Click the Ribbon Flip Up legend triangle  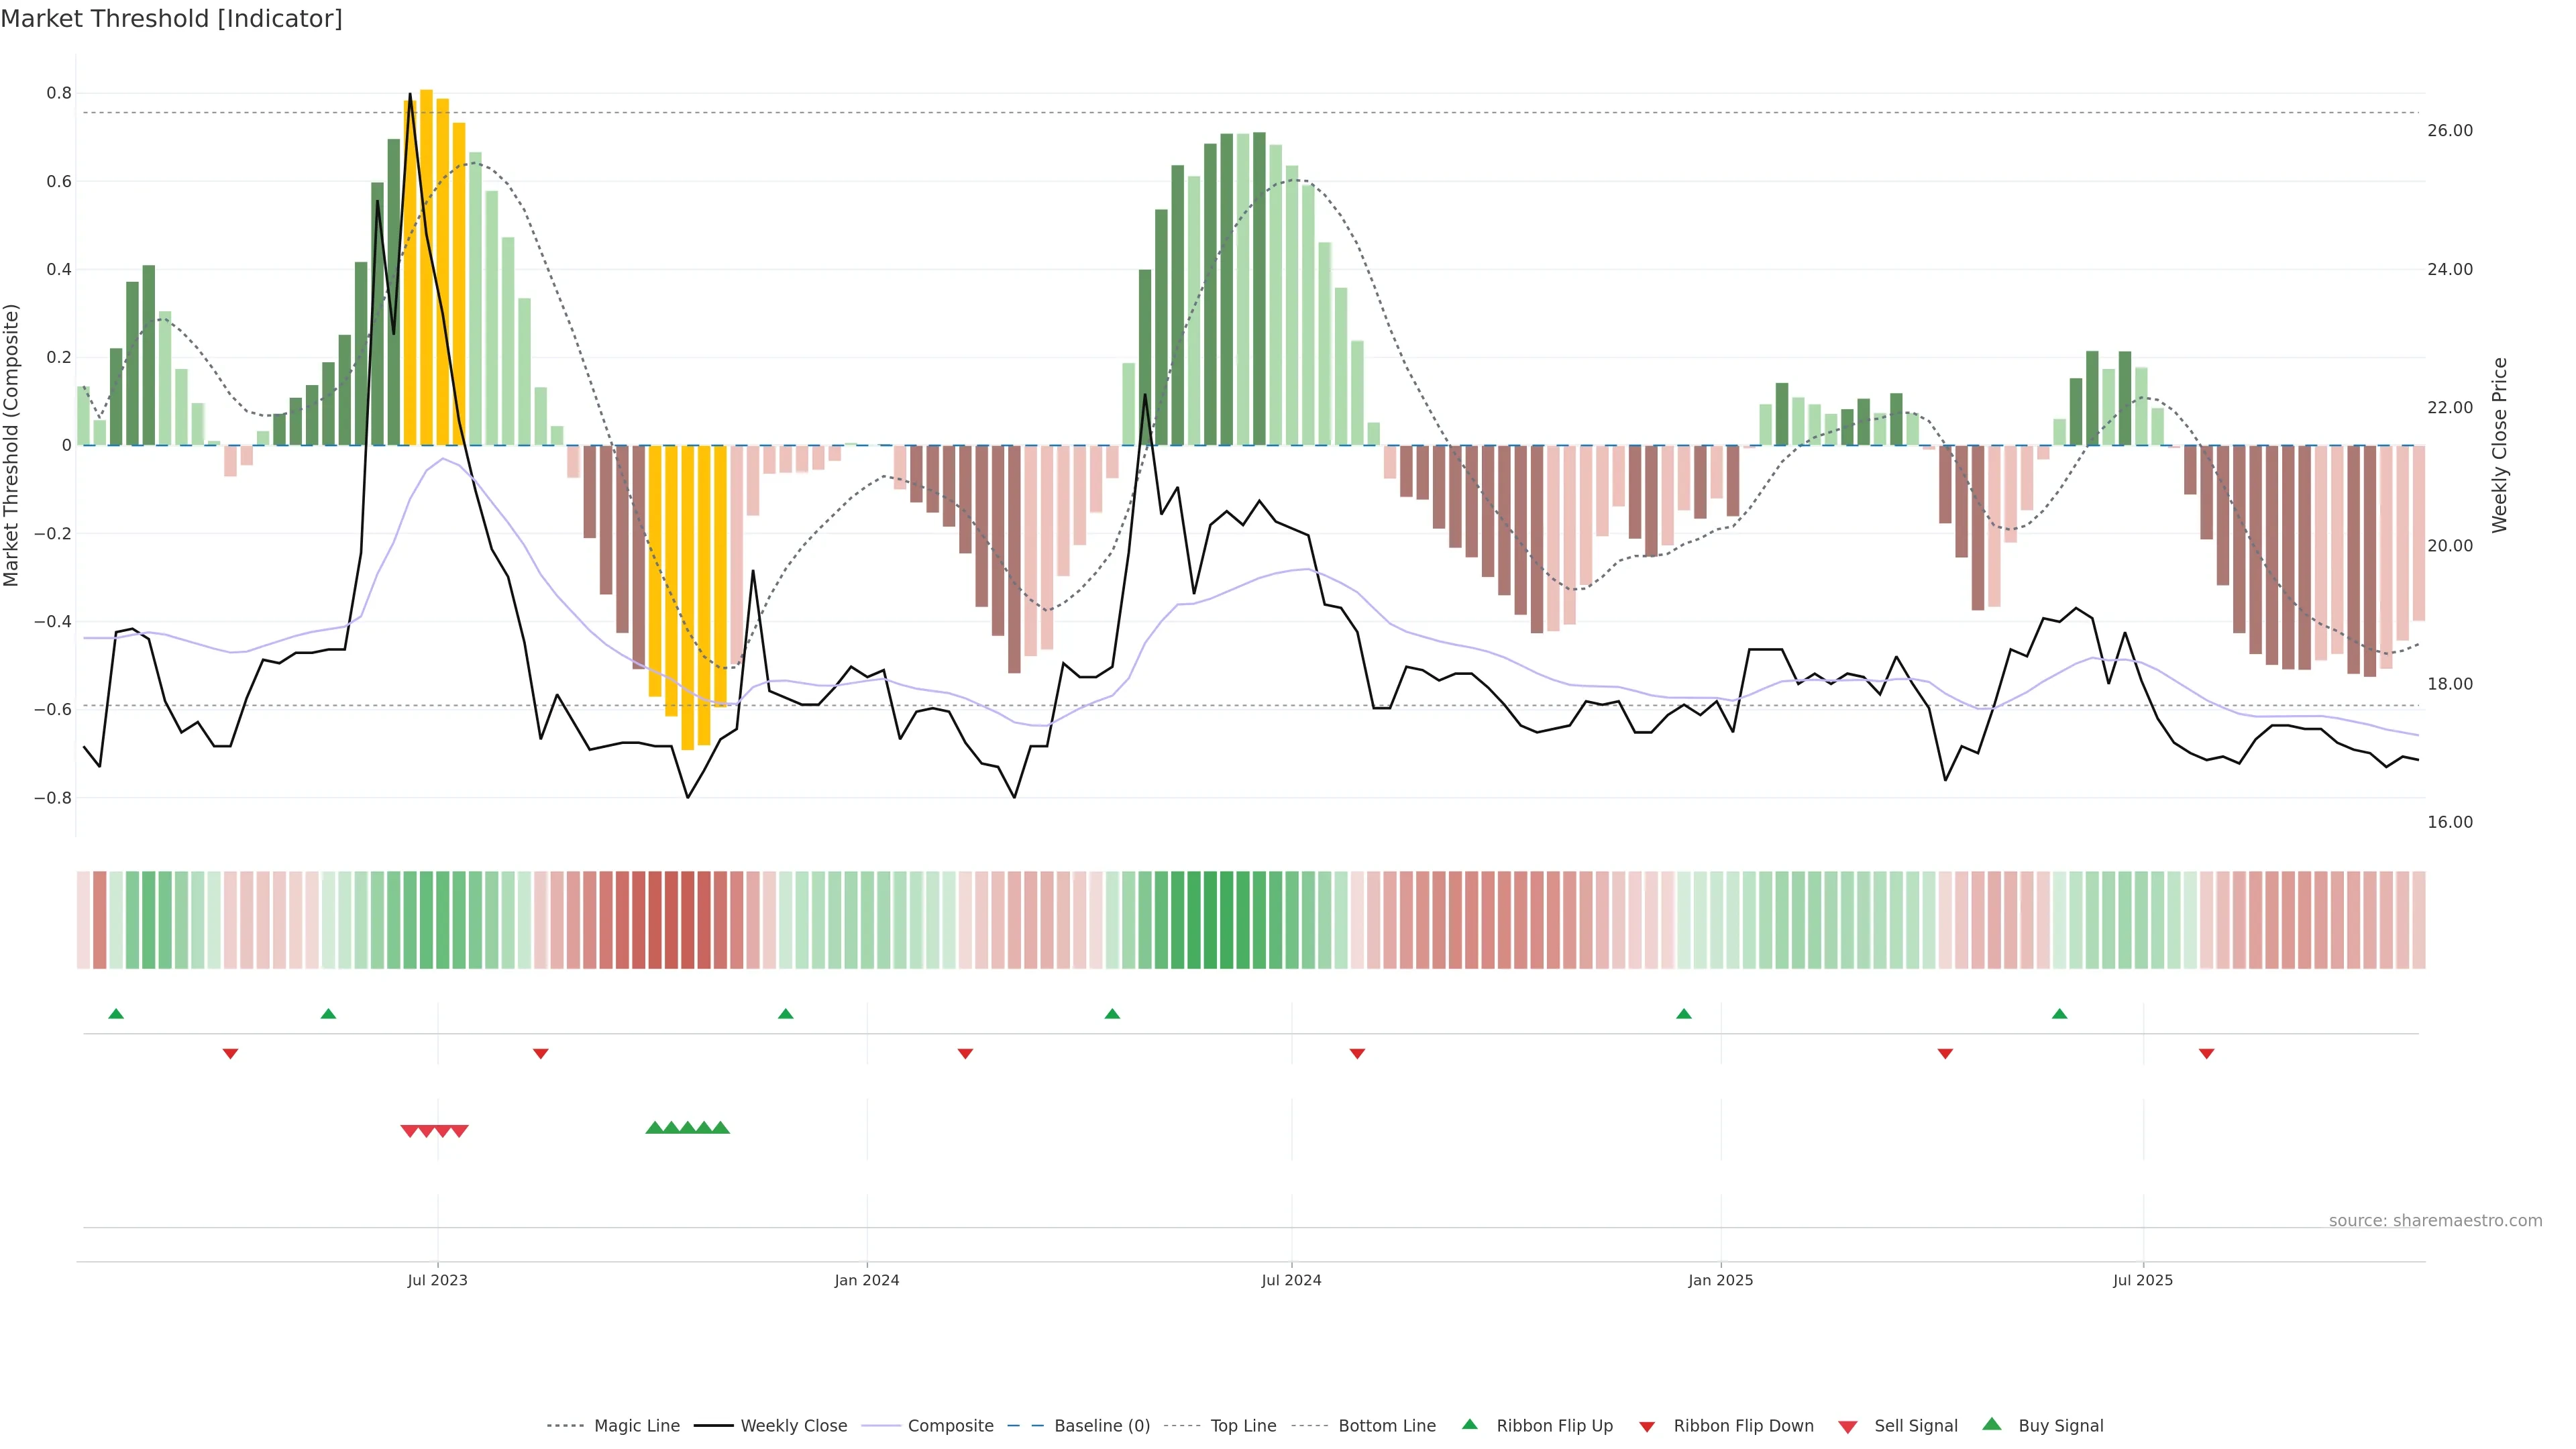(x=1469, y=1424)
